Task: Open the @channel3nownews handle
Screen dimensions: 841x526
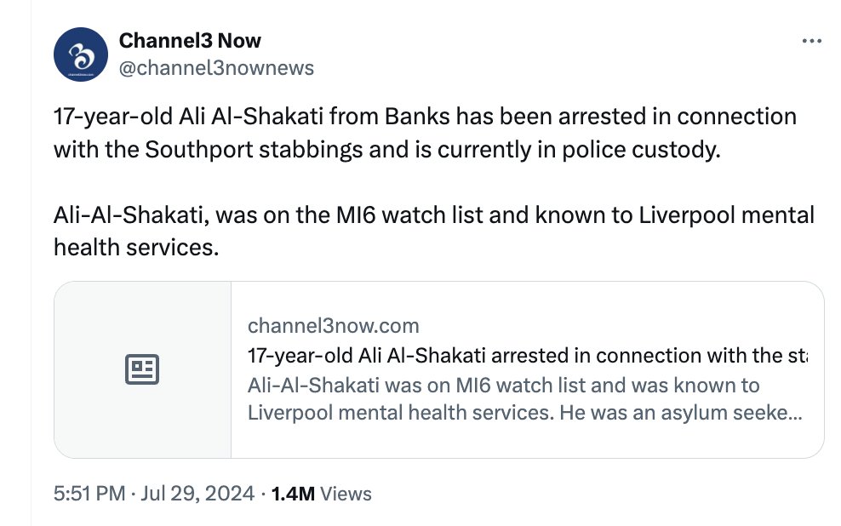Action: click(216, 68)
